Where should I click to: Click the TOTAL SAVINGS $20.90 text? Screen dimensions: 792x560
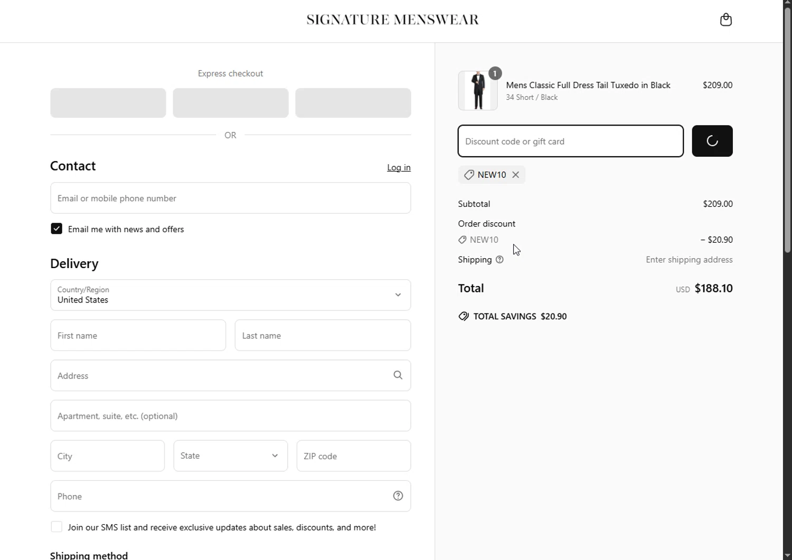click(520, 316)
